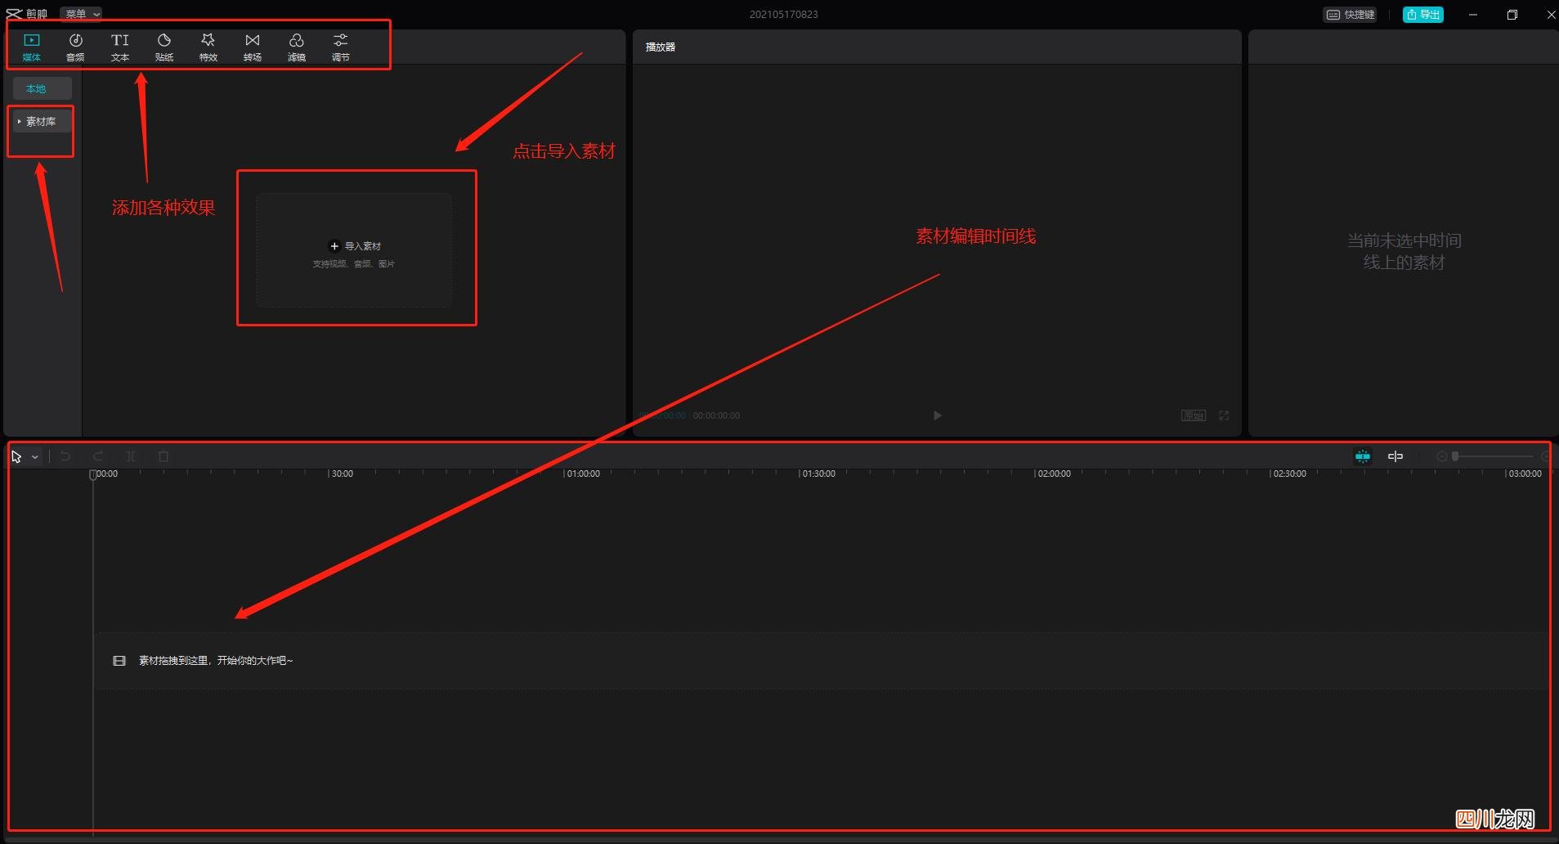The width and height of the screenshot is (1559, 844).
Task: Click the 02:30:00 mark on timeline ruler
Action: pyautogui.click(x=1289, y=474)
